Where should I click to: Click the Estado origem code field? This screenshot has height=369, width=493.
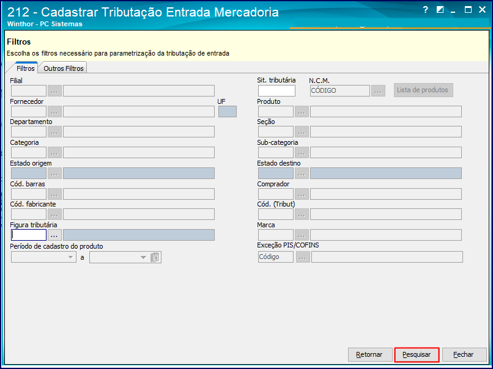29,174
